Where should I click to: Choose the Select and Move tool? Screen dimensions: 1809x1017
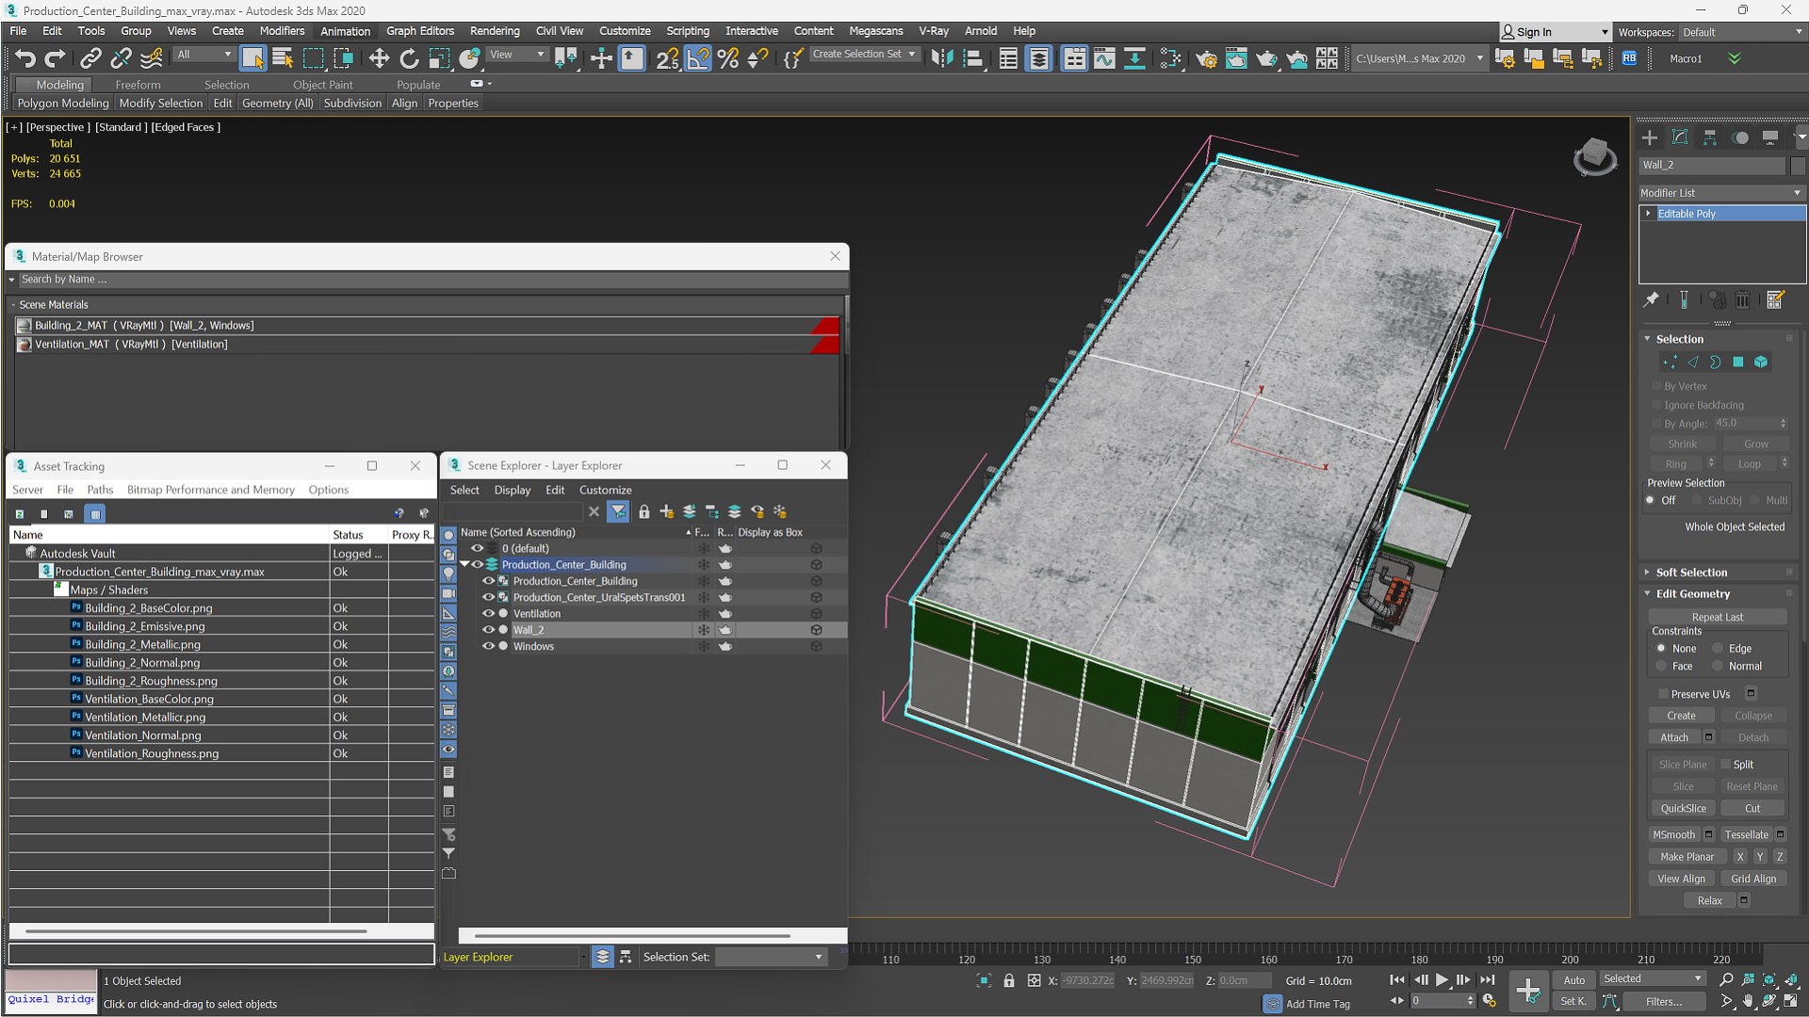(x=379, y=58)
